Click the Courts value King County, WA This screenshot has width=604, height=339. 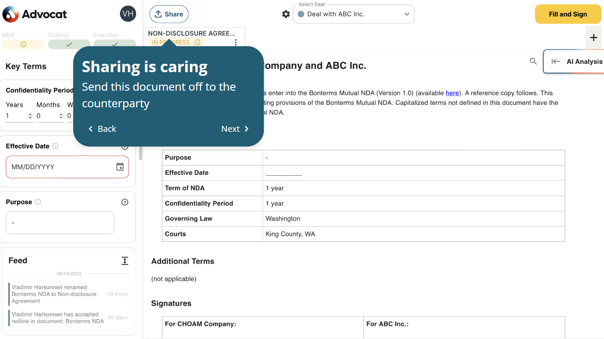click(x=290, y=234)
